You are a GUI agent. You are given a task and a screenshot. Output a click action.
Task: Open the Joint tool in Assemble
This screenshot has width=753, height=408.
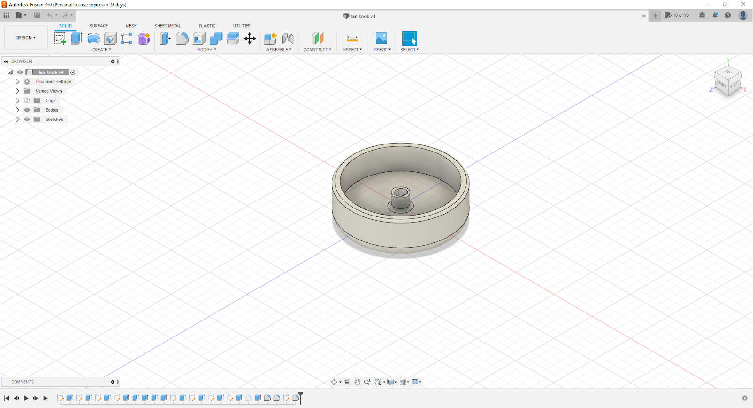[288, 39]
